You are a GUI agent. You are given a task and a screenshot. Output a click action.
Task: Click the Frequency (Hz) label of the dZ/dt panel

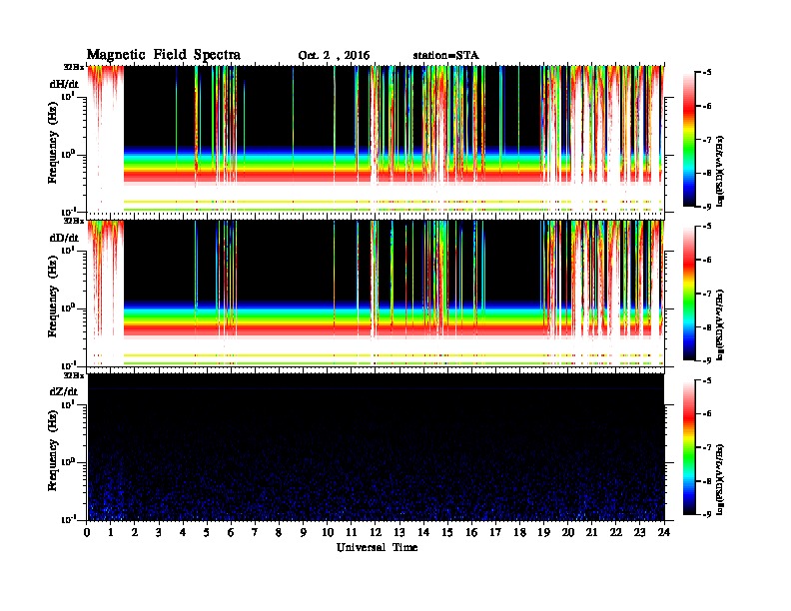pyautogui.click(x=53, y=452)
